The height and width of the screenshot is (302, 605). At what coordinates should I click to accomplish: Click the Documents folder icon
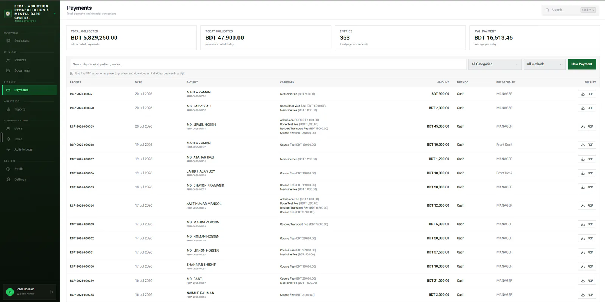pos(8,71)
